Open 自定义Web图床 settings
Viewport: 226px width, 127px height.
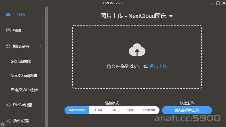pos(25,90)
